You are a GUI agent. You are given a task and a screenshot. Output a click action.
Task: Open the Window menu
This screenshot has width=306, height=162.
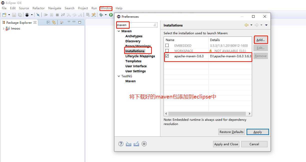[x=106, y=8]
